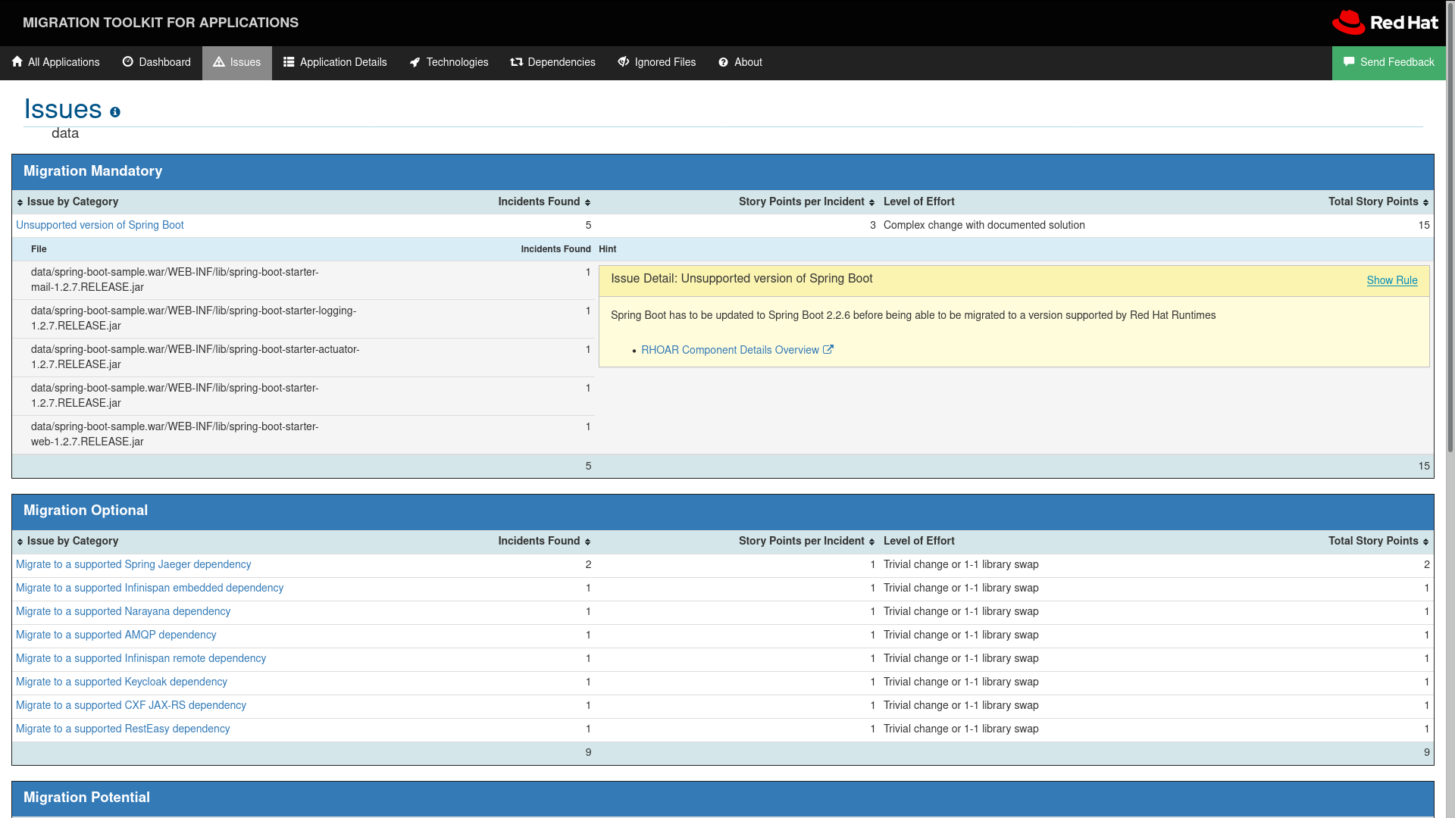The image size is (1455, 818).
Task: Open the Application Details tab
Action: 335,62
